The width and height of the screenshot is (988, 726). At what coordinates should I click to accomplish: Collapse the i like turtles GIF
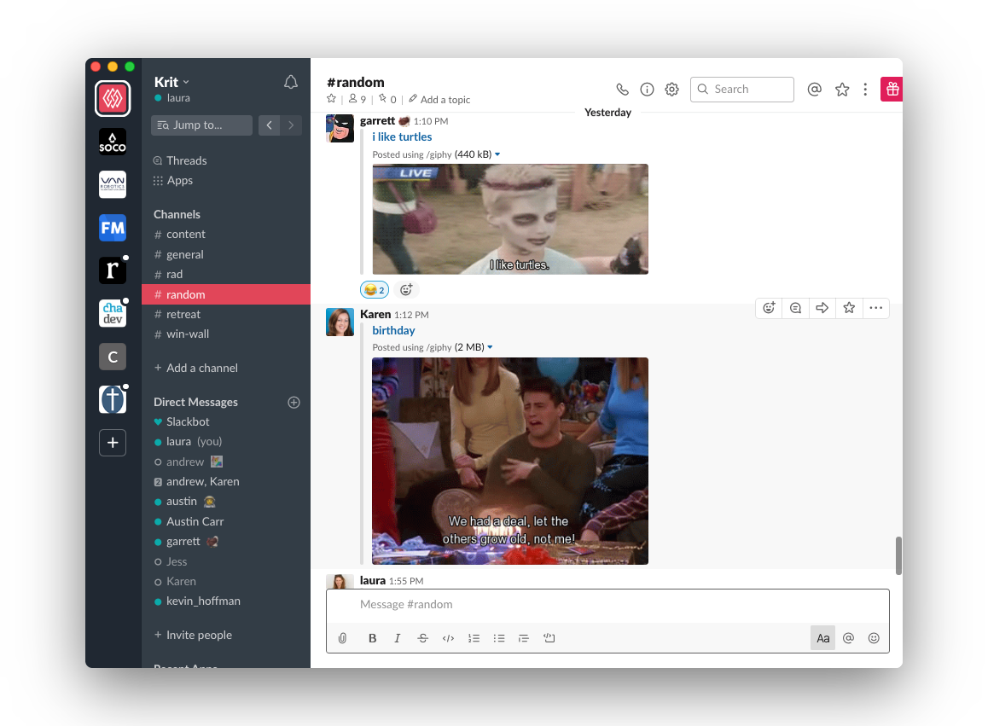497,154
